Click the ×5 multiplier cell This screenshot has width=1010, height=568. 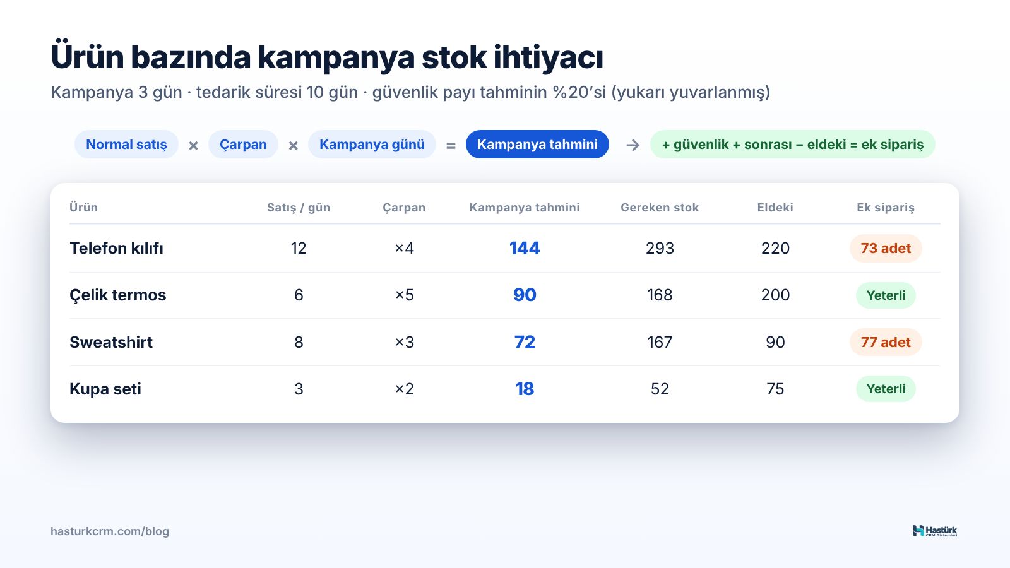pyautogui.click(x=404, y=295)
